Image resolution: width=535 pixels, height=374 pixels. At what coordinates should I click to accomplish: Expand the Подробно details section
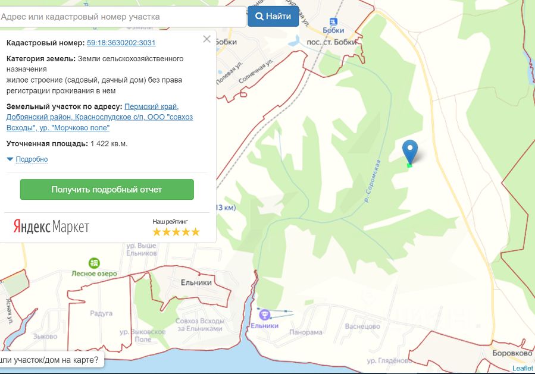coord(32,159)
